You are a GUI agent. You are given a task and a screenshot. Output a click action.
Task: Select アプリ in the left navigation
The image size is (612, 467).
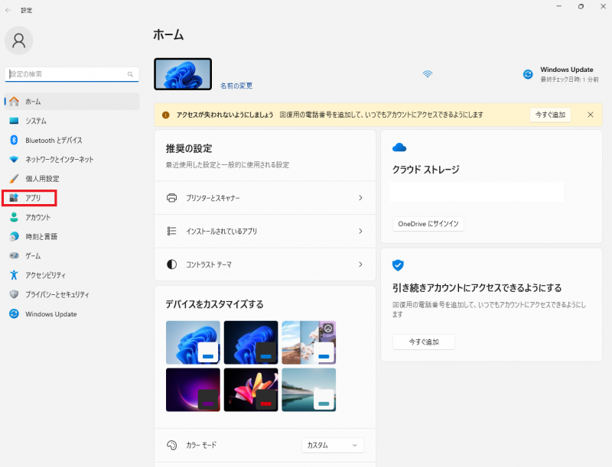[33, 198]
